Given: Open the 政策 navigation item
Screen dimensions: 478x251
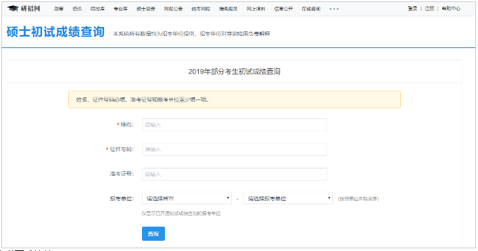Looking at the screenshot, I should 59,9.
